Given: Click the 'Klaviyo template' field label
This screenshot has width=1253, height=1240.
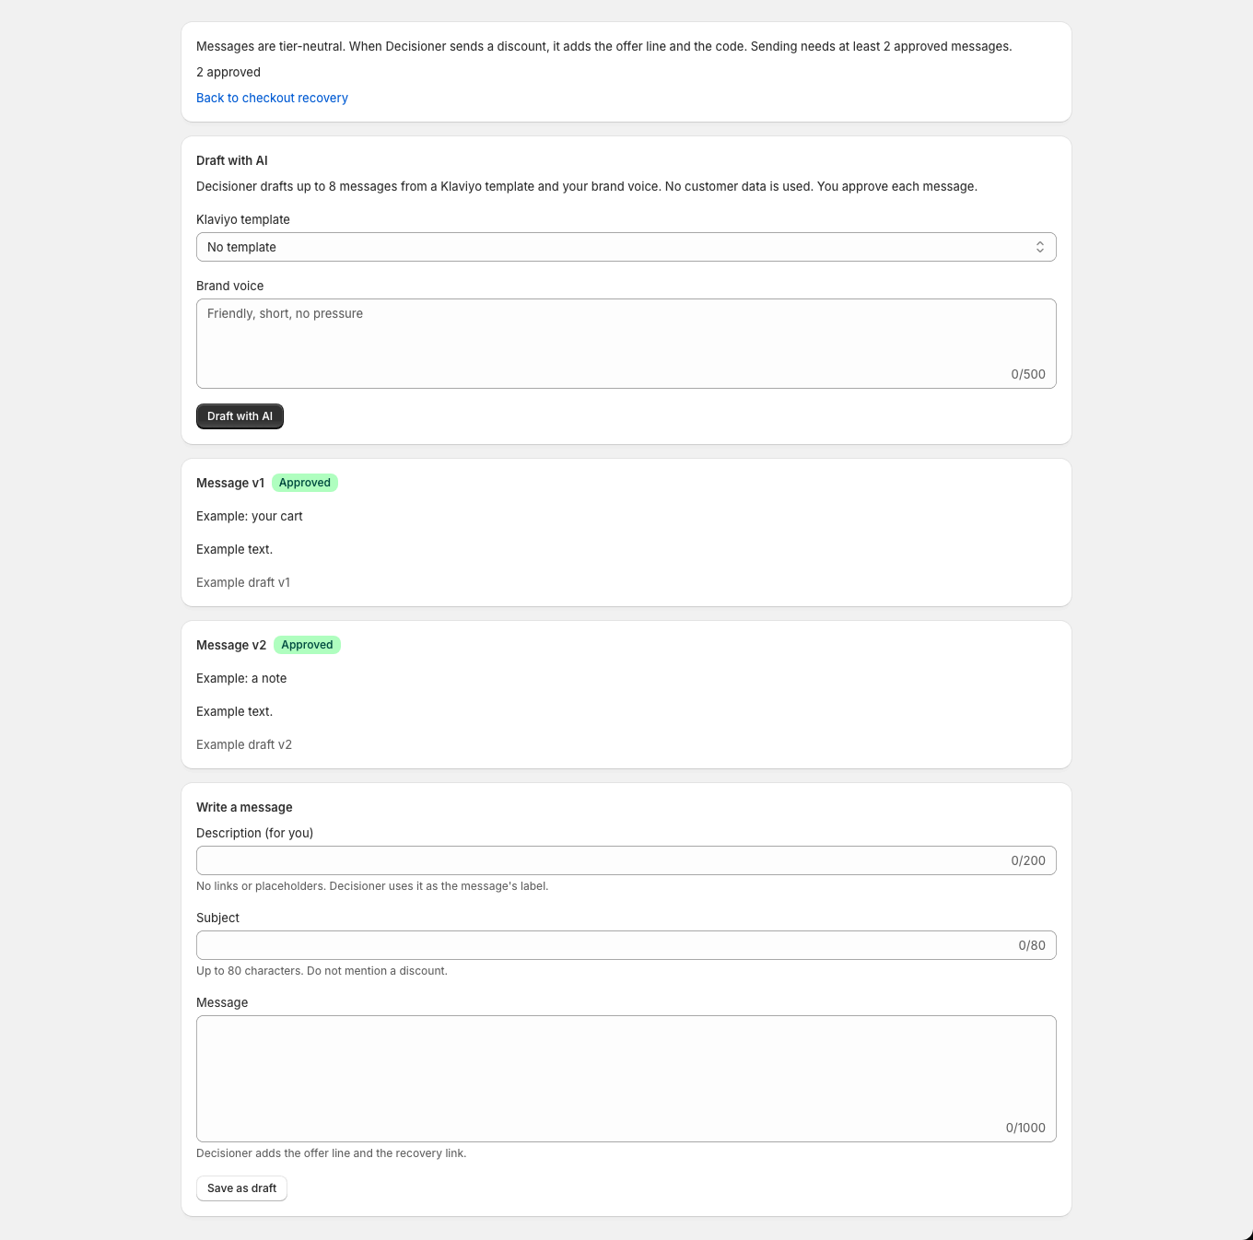Looking at the screenshot, I should [243, 219].
